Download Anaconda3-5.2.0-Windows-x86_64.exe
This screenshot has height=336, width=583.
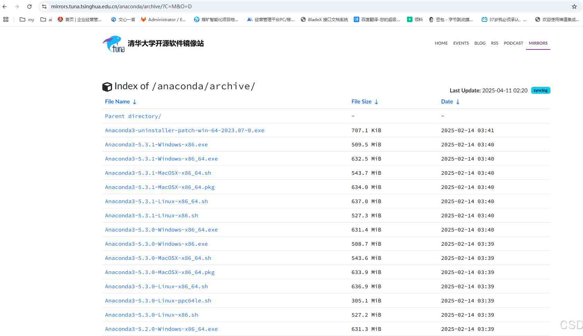[x=161, y=329]
